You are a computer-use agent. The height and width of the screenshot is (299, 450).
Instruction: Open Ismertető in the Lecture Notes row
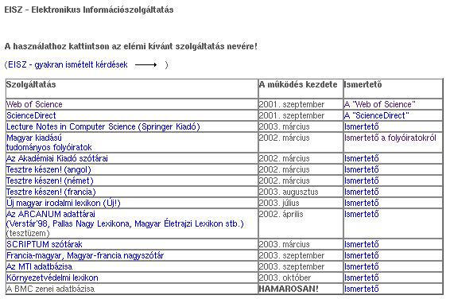point(362,126)
